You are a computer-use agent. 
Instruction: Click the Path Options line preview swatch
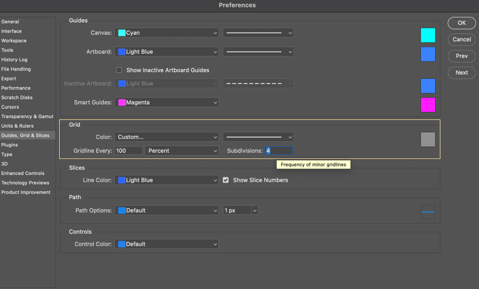(x=428, y=212)
